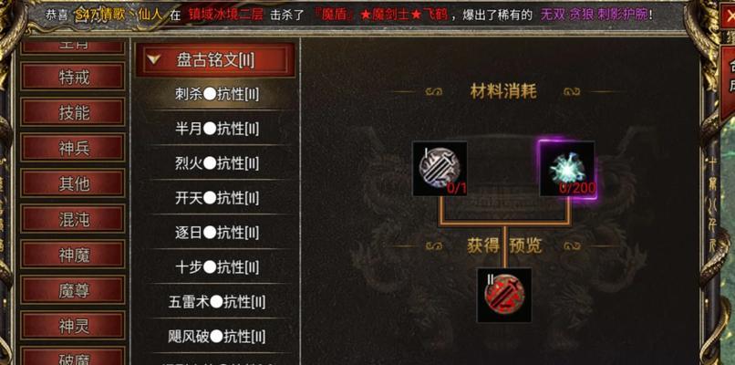
Task: Click the silver sword rune material icon
Action: [440, 169]
